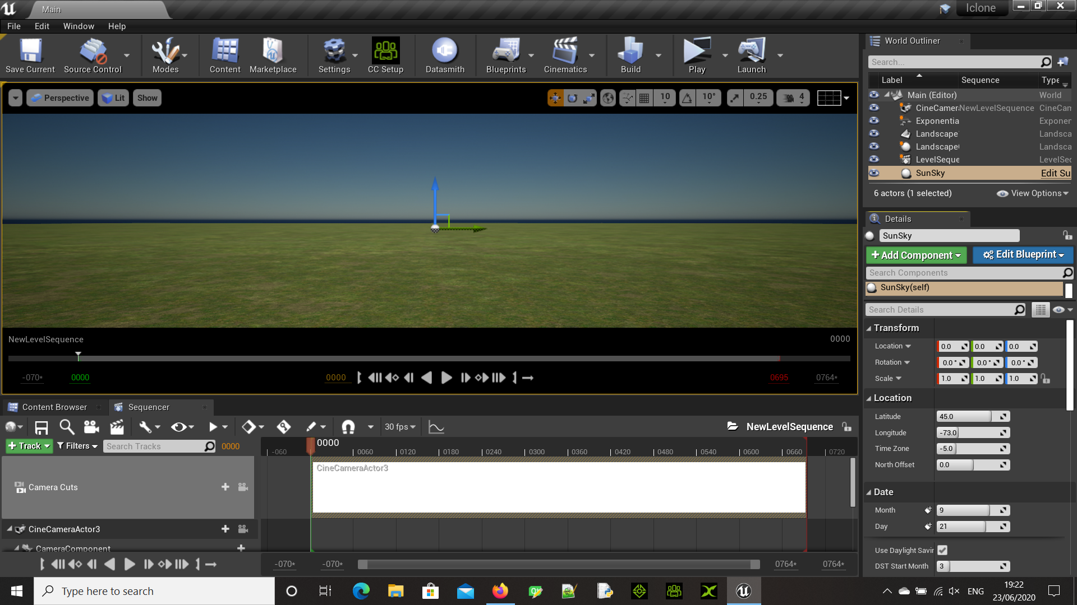Image resolution: width=1077 pixels, height=605 pixels.
Task: Open the Edit menu
Action: pyautogui.click(x=42, y=26)
